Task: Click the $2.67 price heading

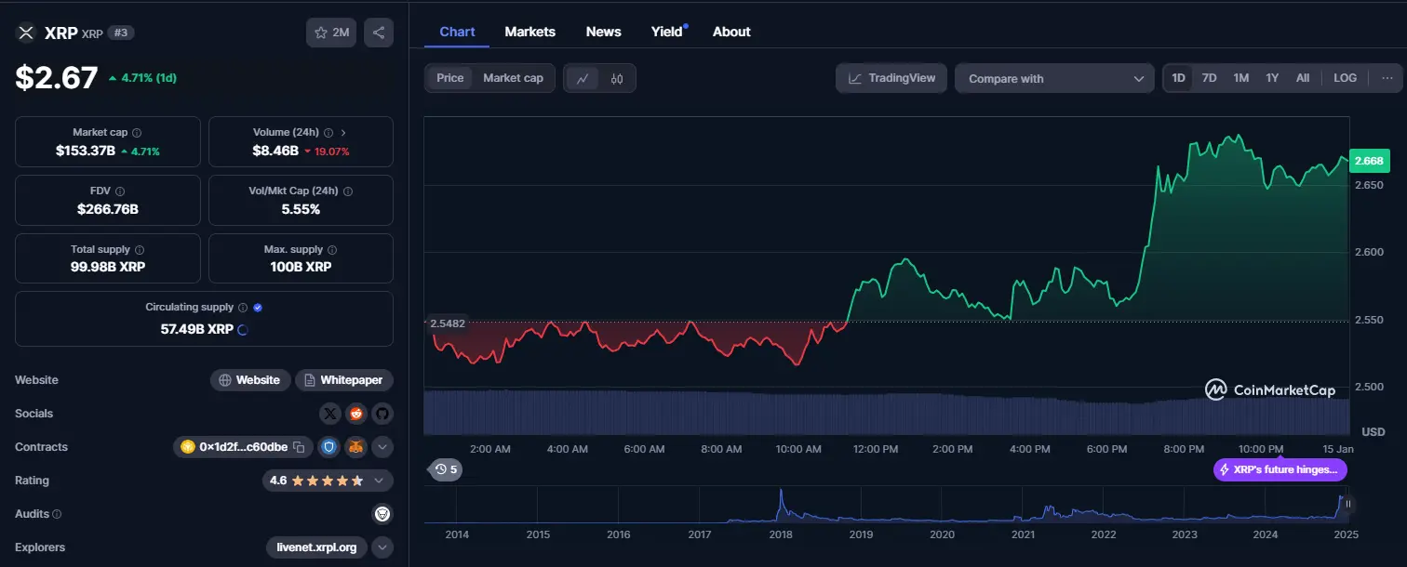Action: (57, 77)
